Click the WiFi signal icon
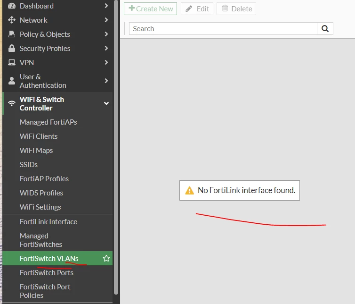The height and width of the screenshot is (304, 355). [12, 103]
